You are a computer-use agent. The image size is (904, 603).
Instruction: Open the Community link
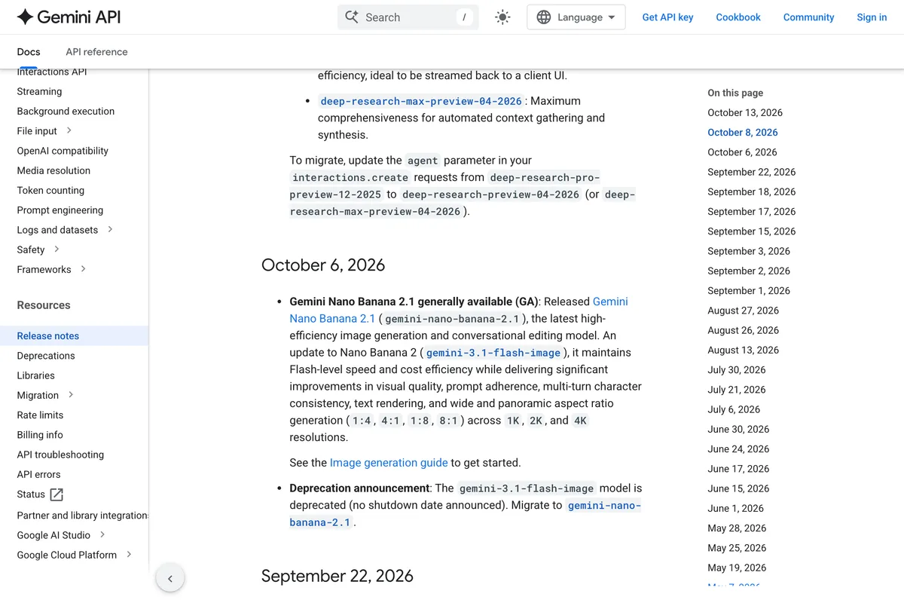(x=808, y=17)
